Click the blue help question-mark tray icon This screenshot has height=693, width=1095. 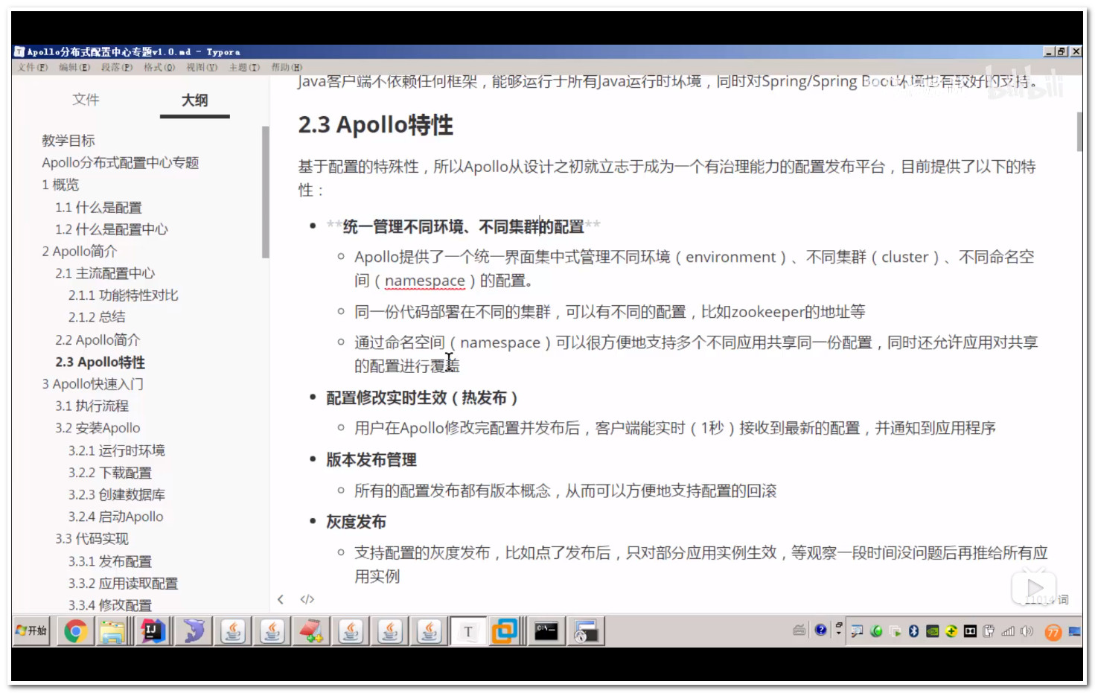click(x=820, y=630)
